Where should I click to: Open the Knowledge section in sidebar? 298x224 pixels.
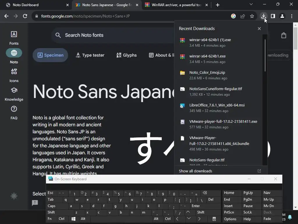coord(14,94)
